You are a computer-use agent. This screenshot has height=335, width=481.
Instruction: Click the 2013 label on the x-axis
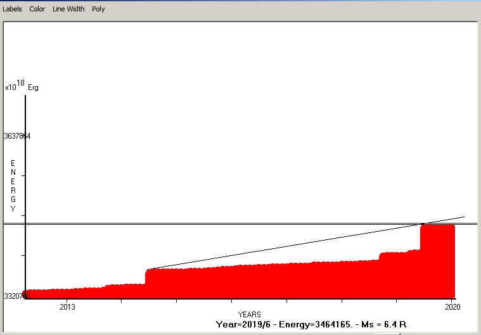pyautogui.click(x=67, y=307)
